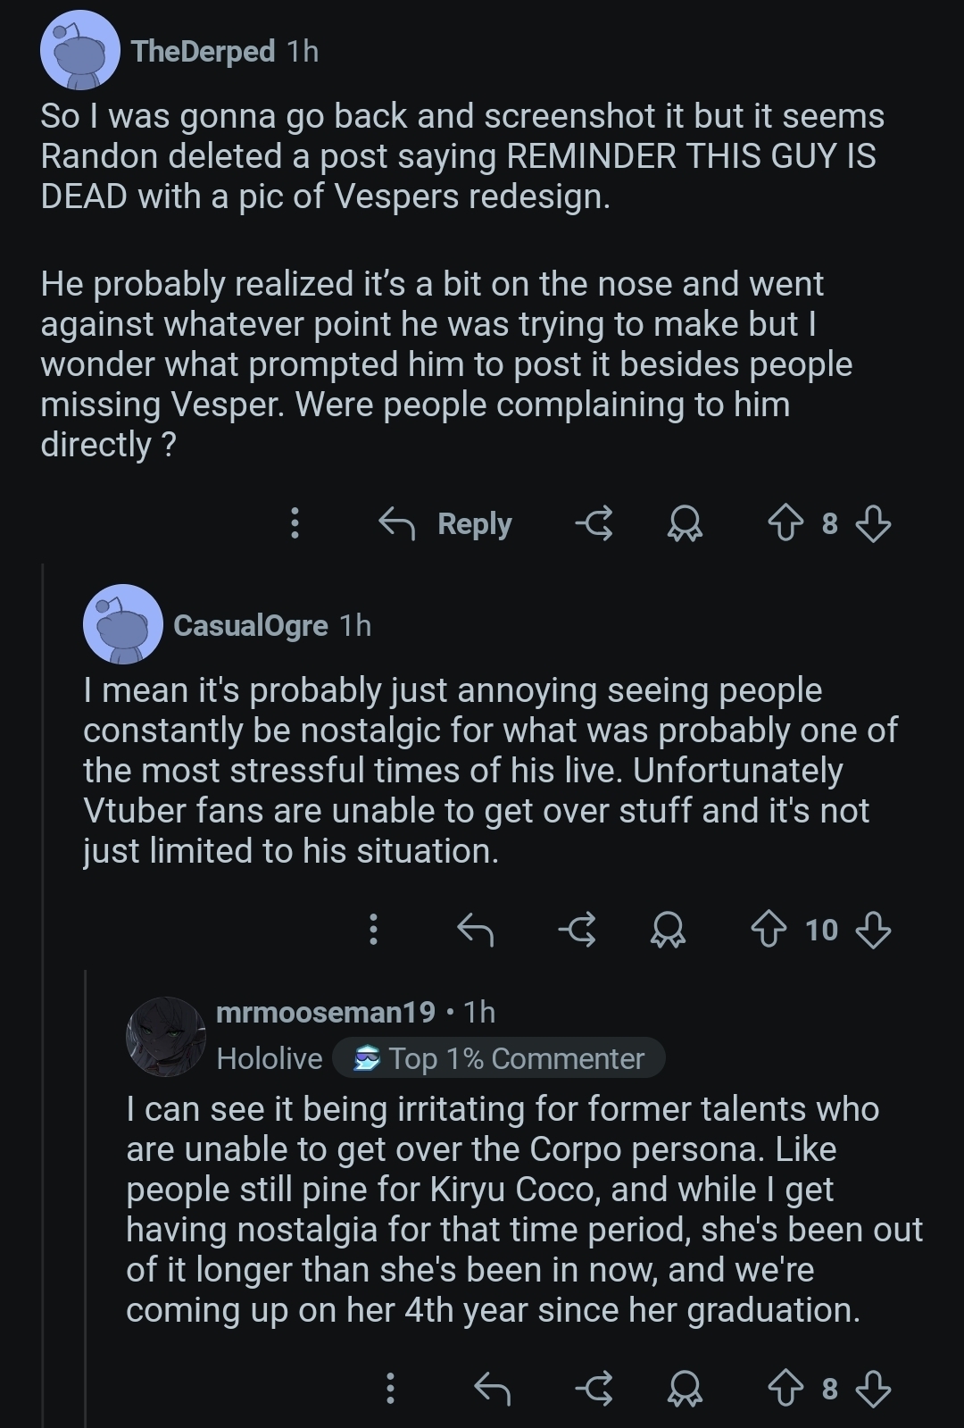Open TheDerped's user profile
The image size is (964, 1428).
203,52
